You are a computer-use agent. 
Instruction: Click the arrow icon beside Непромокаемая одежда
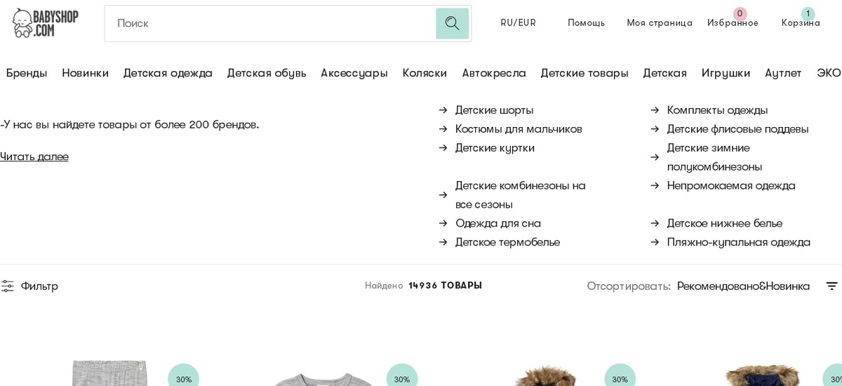(655, 185)
